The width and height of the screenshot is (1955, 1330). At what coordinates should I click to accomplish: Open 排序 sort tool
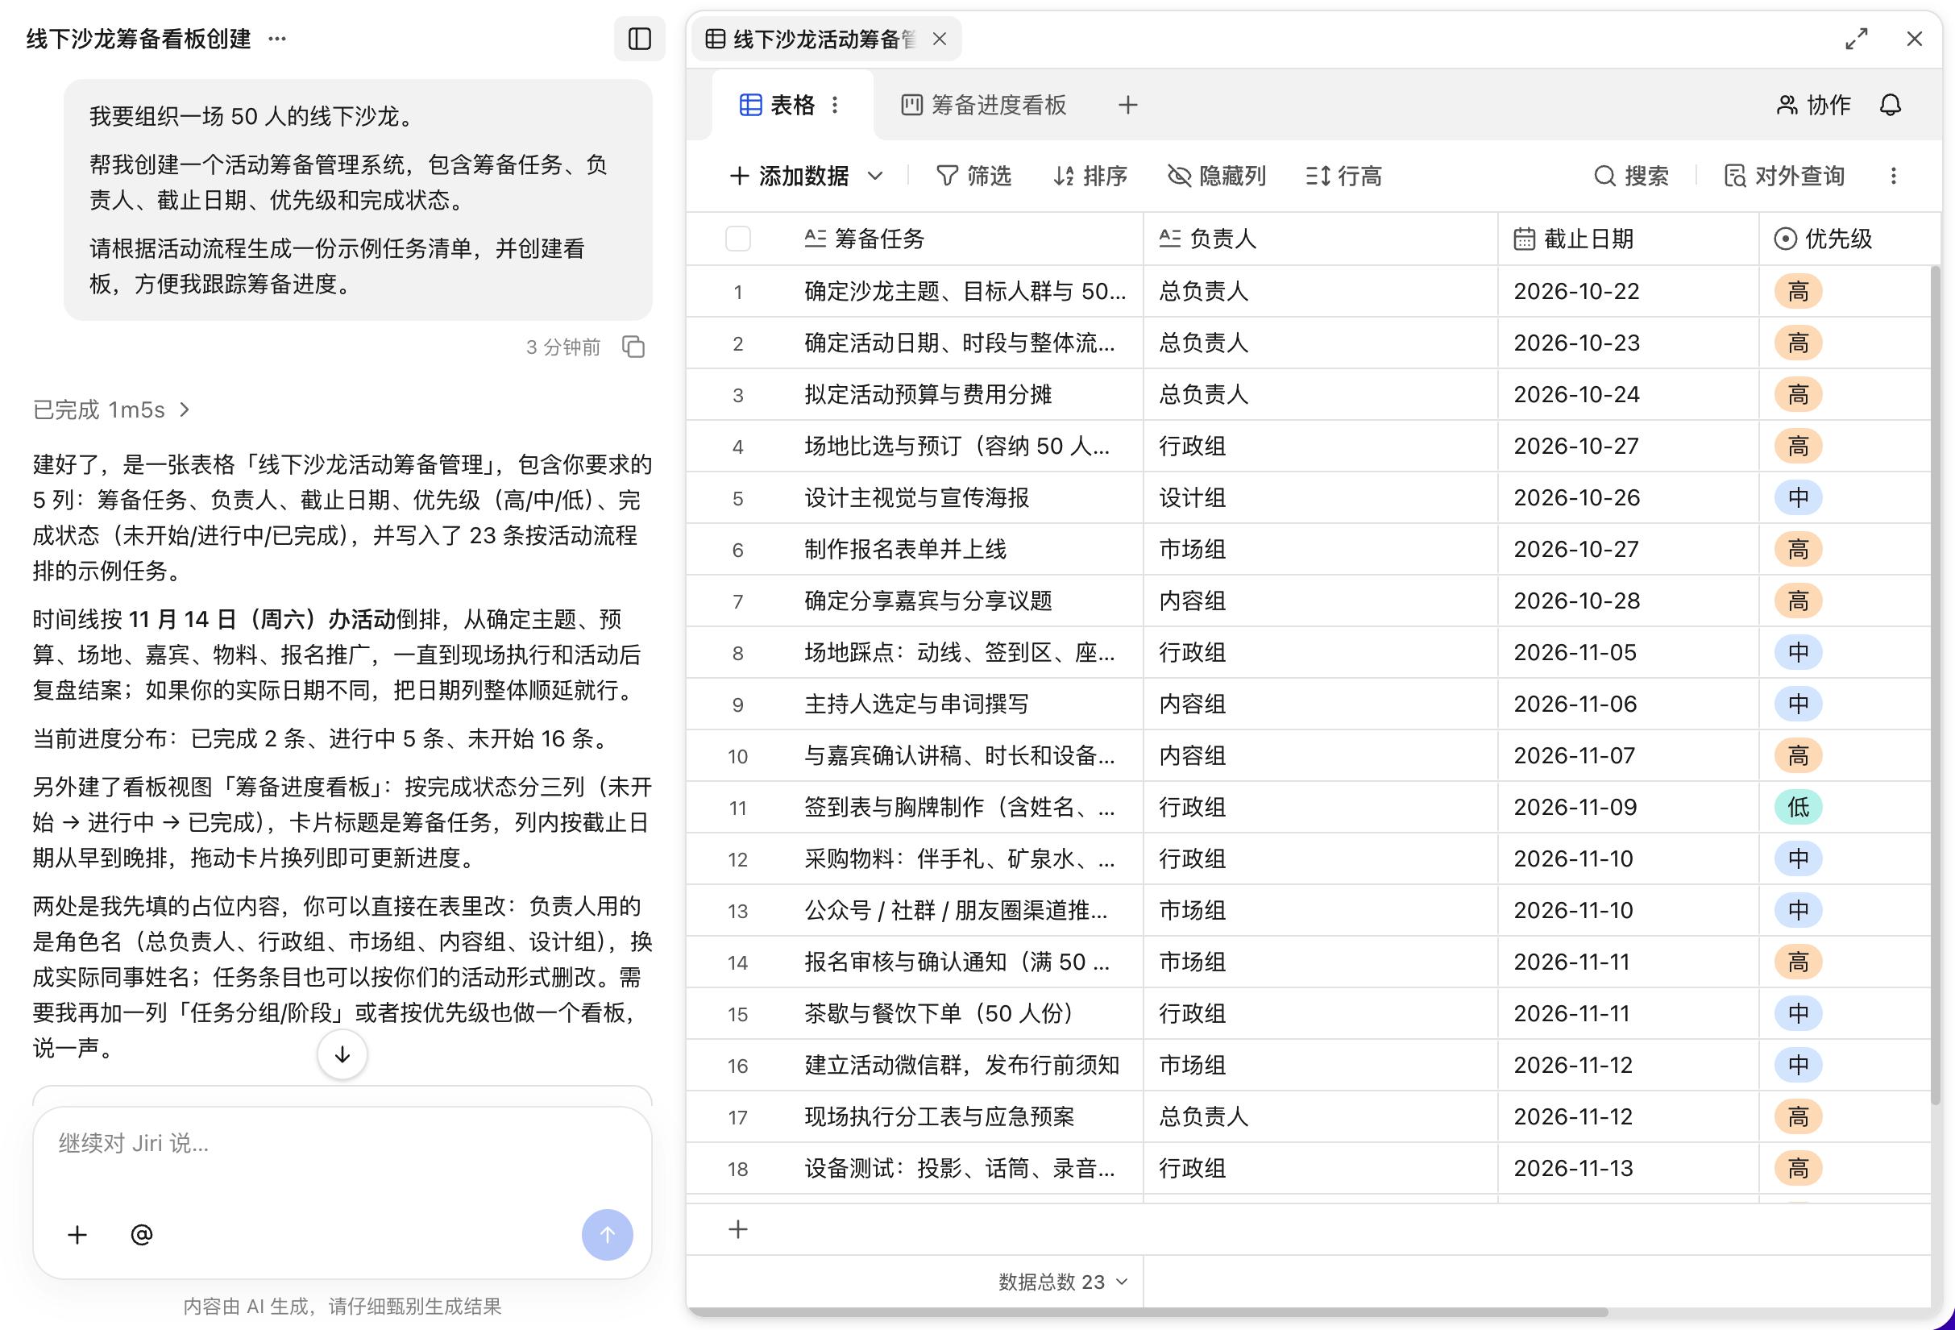coord(1090,175)
